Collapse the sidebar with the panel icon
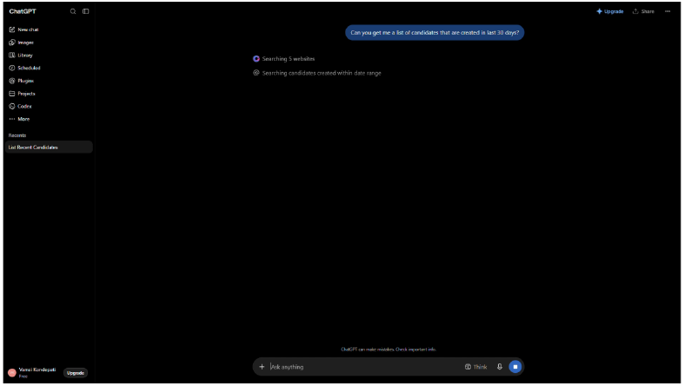The width and height of the screenshot is (684, 386). 86,11
